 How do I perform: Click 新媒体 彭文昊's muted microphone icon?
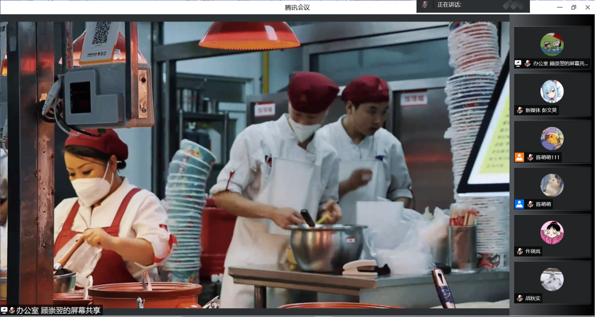point(520,110)
